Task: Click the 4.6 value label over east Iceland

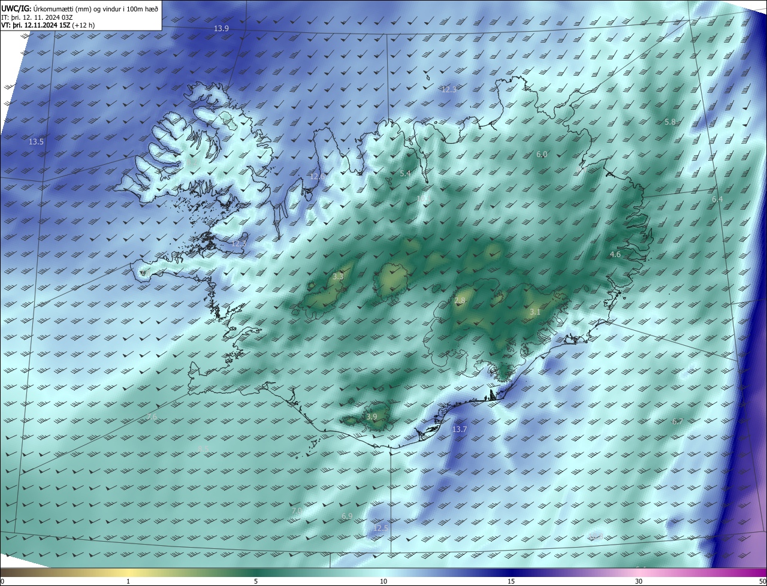Action: [615, 255]
